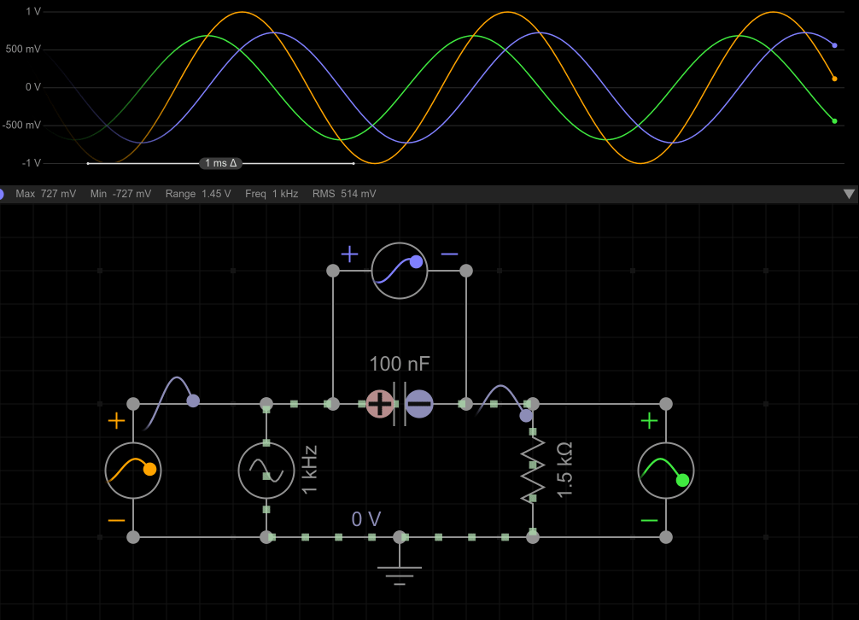Select the purple voltmeter above the capacitor

[399, 271]
